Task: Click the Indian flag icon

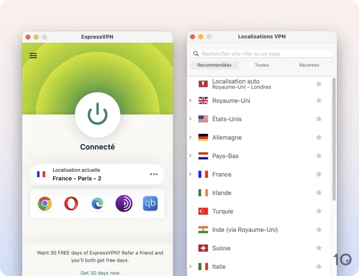Action: click(x=203, y=230)
